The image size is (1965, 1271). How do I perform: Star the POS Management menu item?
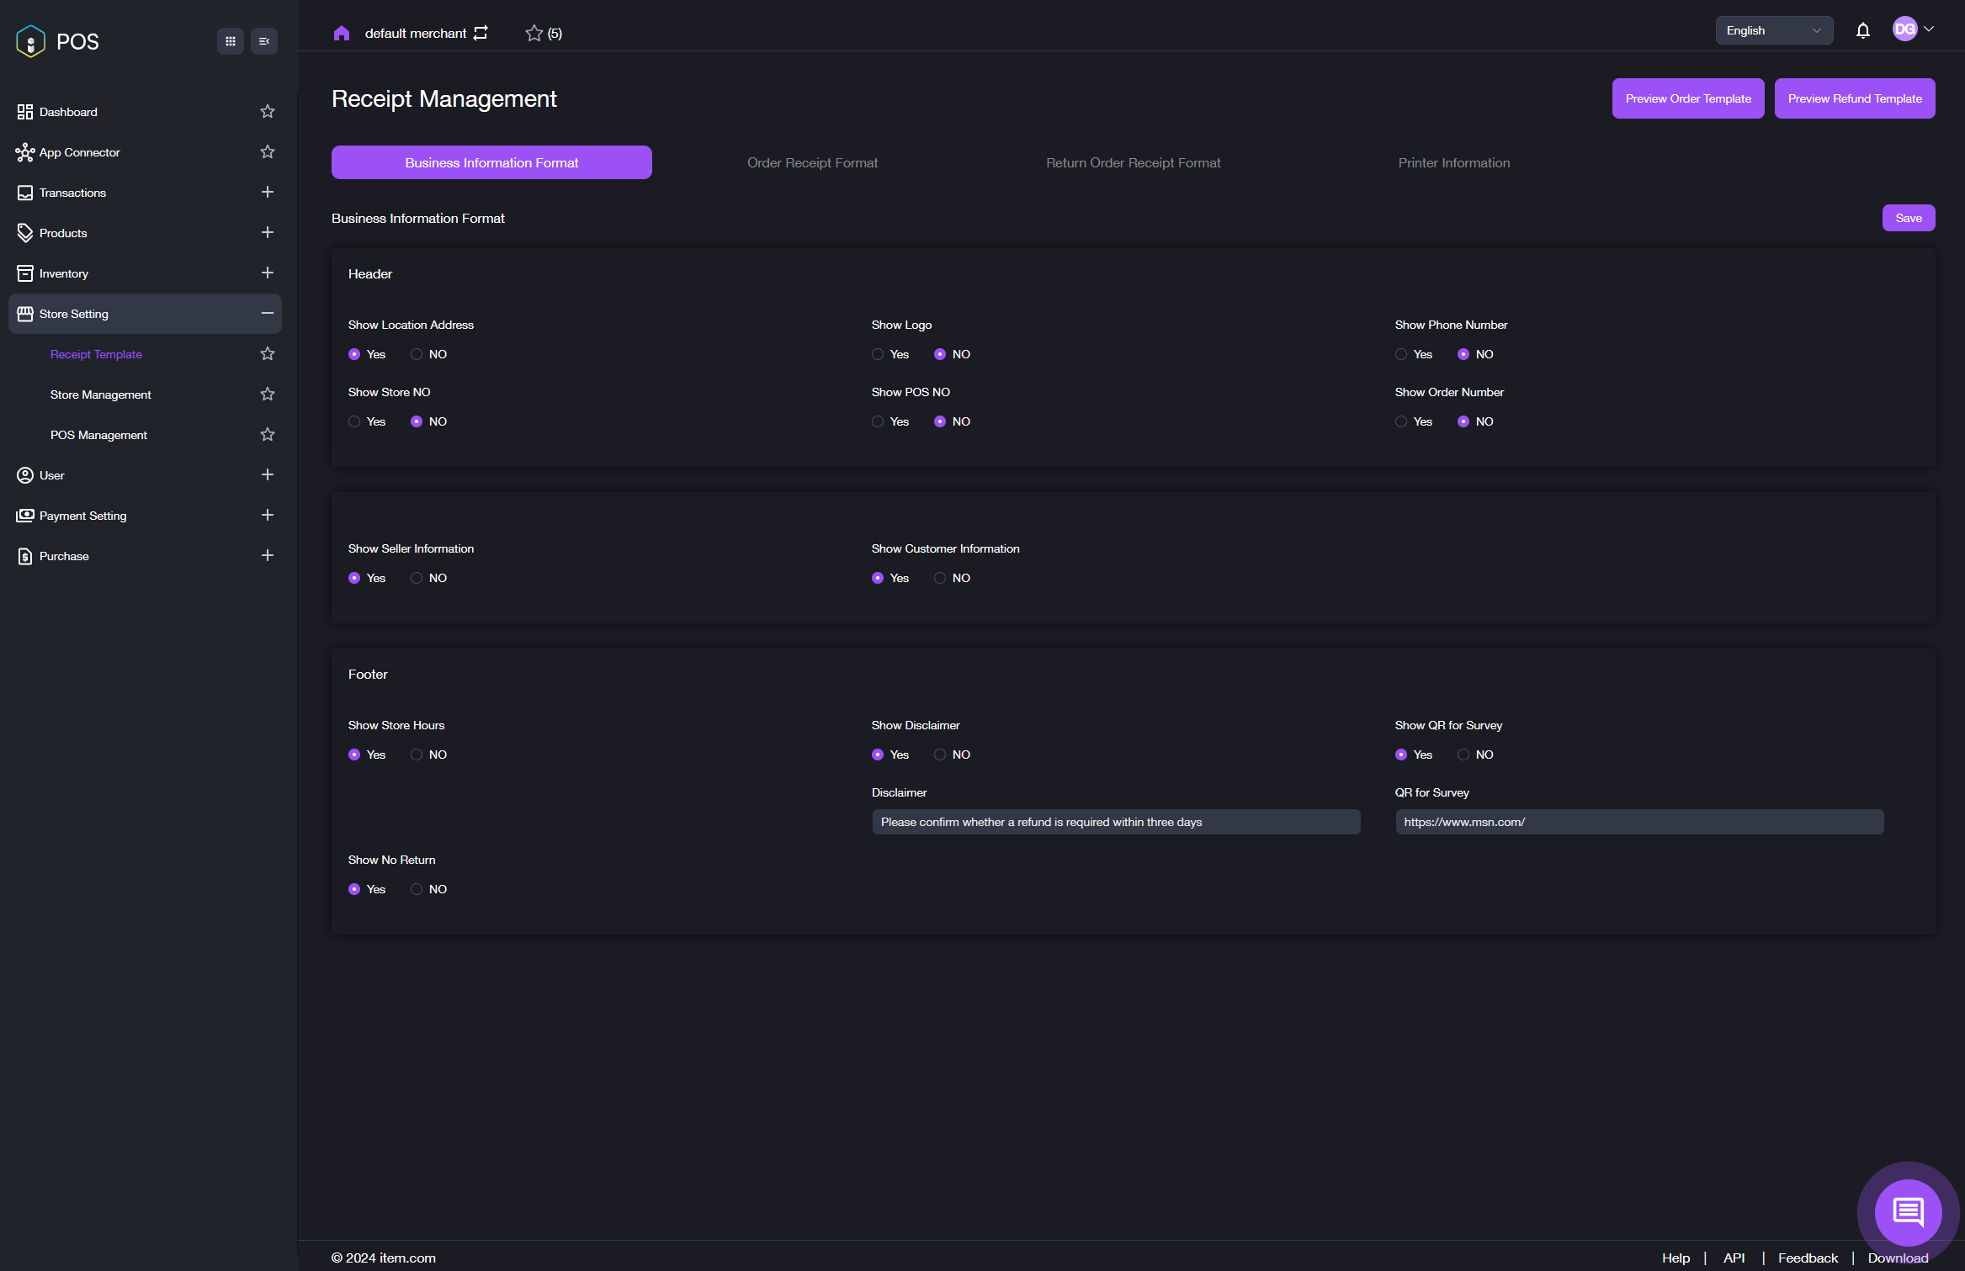pyautogui.click(x=268, y=435)
